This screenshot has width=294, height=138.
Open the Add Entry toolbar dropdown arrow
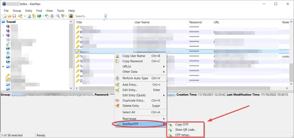pyautogui.click(x=24, y=16)
